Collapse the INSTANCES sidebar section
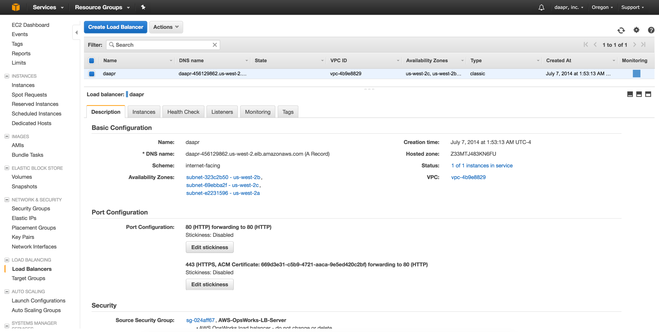659x332 pixels. [7, 76]
